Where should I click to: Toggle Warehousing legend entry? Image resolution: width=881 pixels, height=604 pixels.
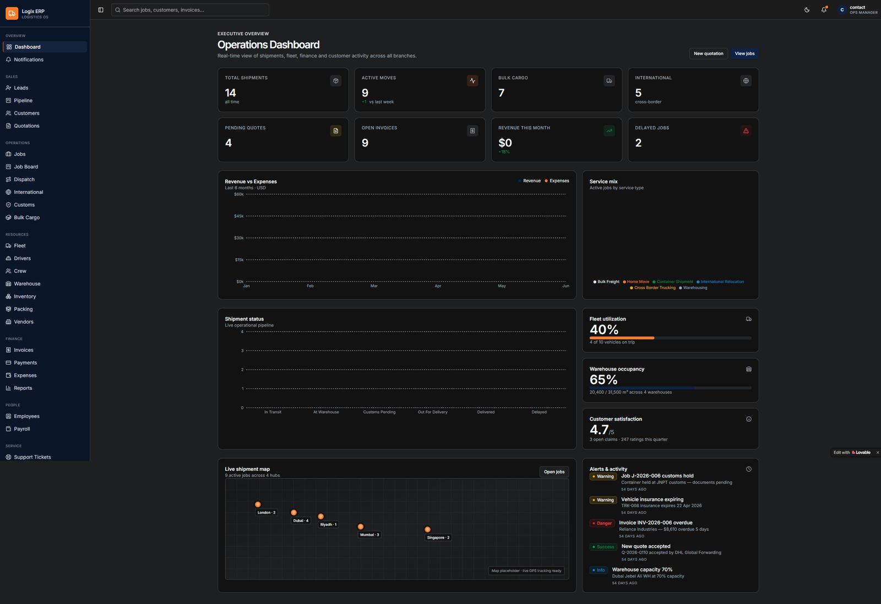[x=693, y=288]
